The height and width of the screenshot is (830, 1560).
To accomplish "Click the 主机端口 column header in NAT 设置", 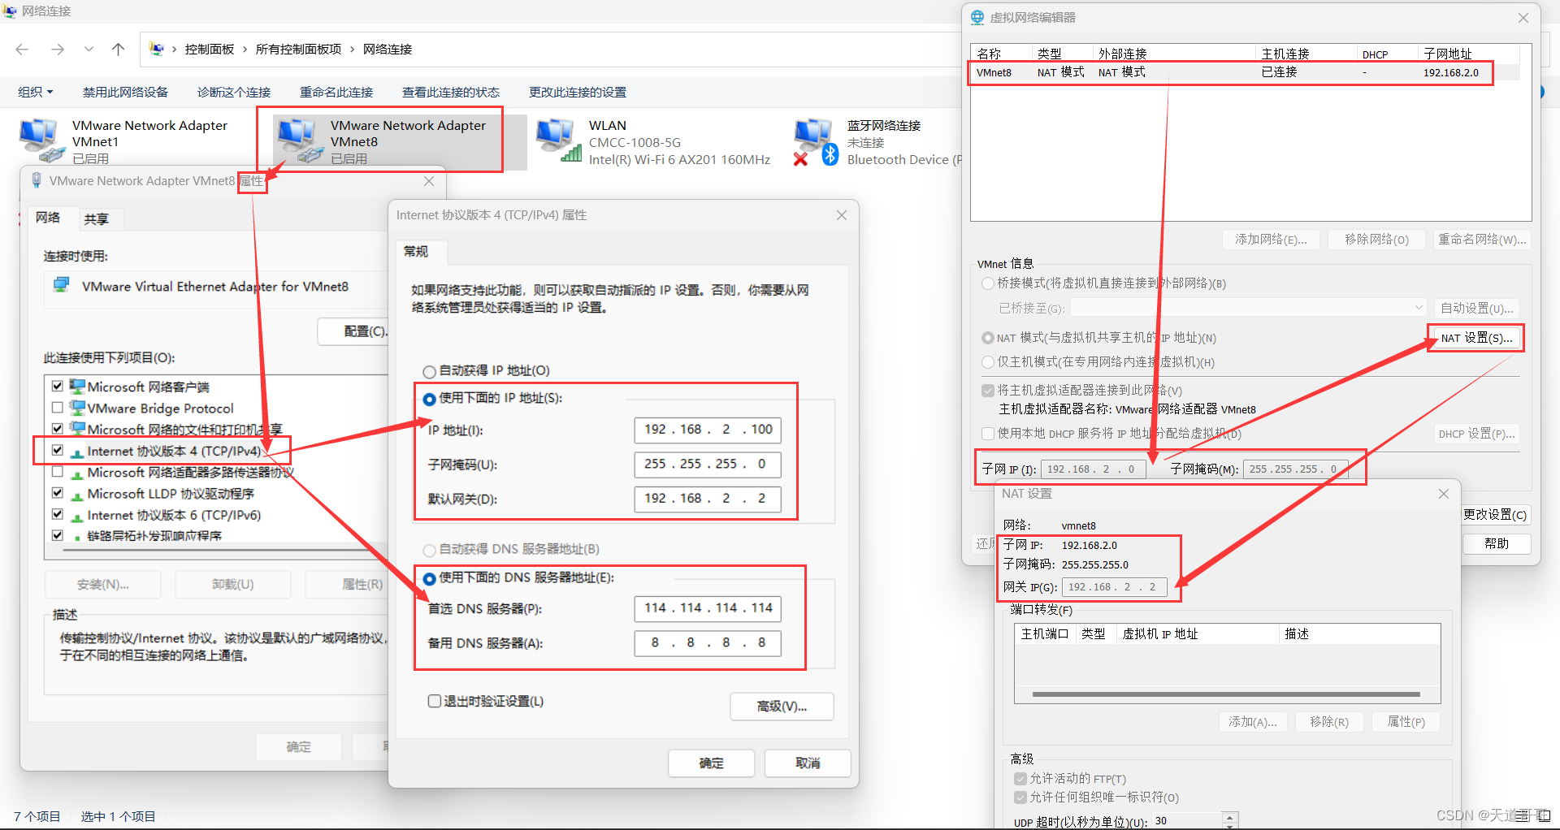I will (x=1045, y=634).
